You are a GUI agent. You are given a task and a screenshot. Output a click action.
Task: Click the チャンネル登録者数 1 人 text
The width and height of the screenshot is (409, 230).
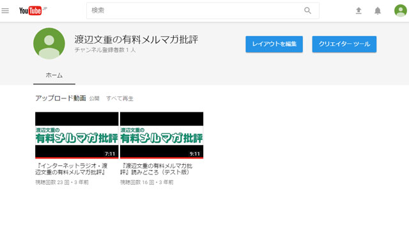105,50
